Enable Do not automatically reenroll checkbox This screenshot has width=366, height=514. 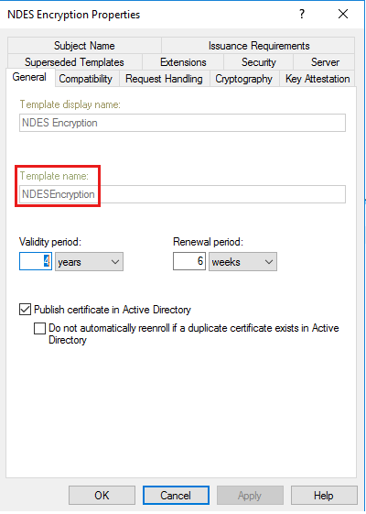point(39,328)
